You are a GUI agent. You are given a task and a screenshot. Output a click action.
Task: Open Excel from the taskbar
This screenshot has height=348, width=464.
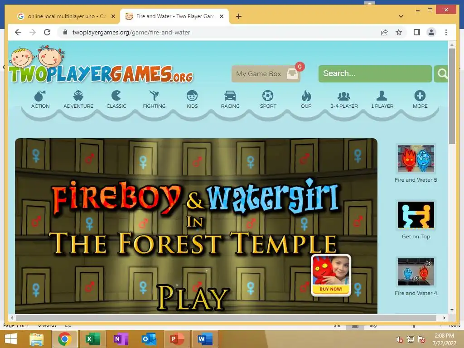pyautogui.click(x=93, y=339)
